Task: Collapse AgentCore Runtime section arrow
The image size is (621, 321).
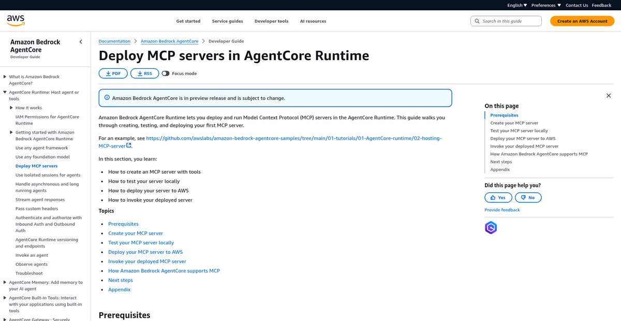Action: [5, 92]
